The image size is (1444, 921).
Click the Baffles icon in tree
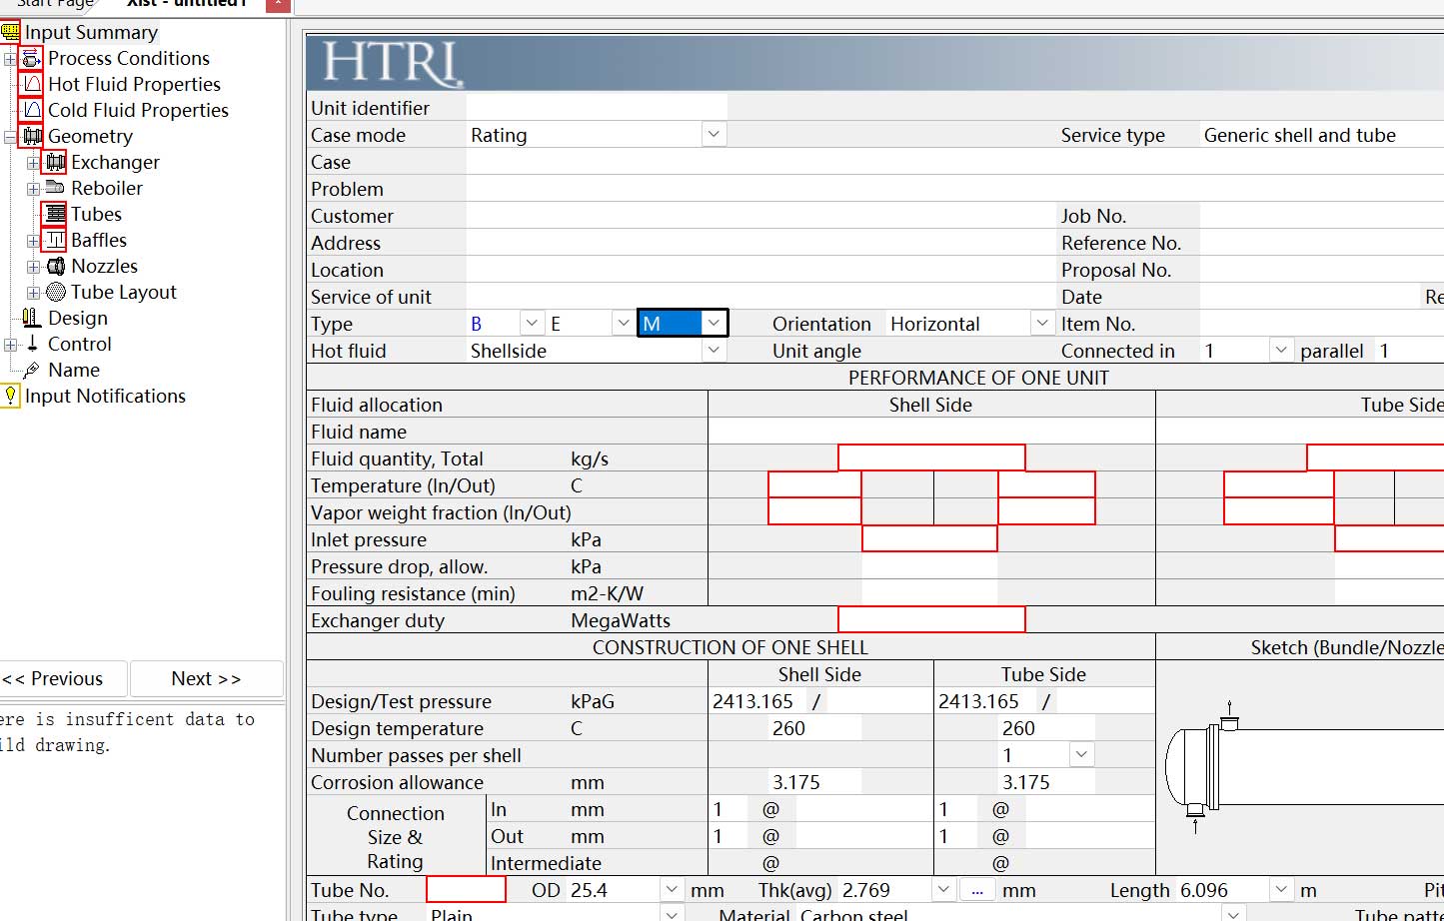coord(55,241)
